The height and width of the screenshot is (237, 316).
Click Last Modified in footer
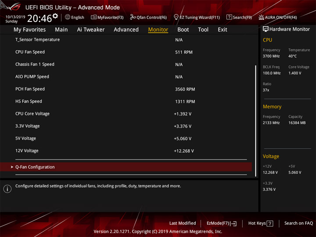[183, 223]
